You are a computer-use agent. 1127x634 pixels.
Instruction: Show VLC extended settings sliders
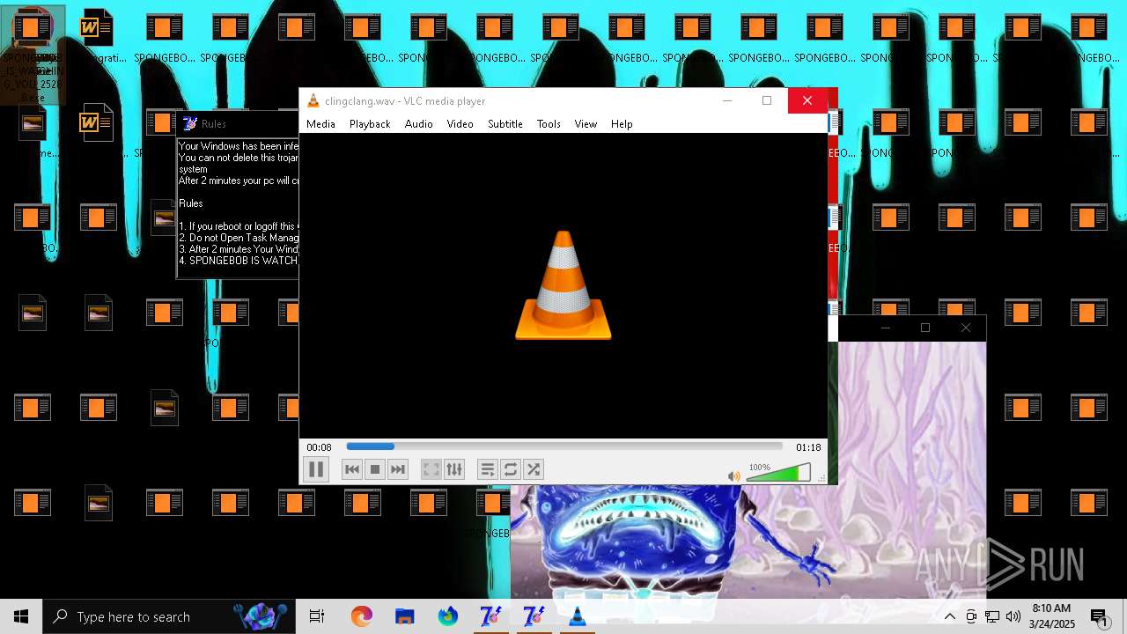453,469
